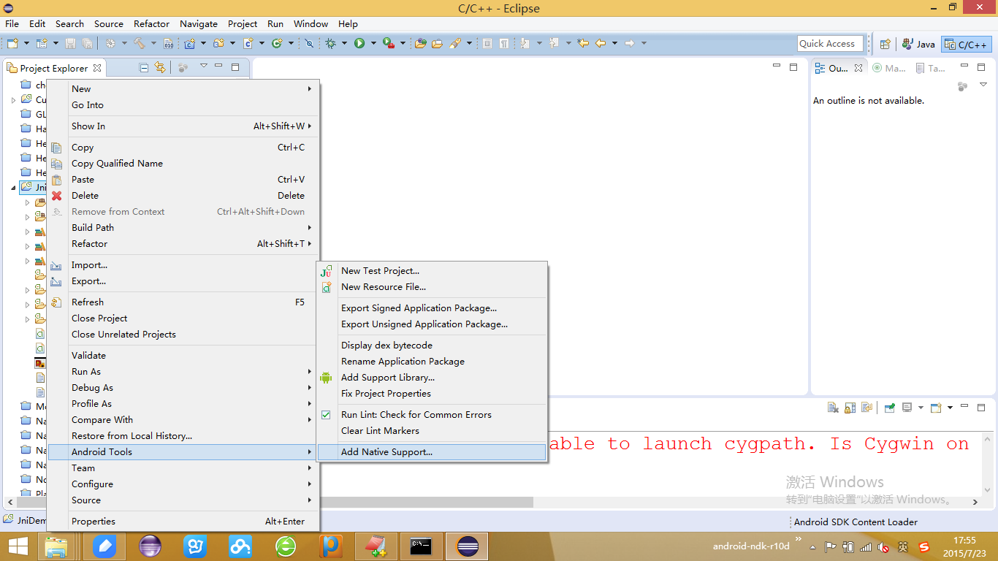Maximize the Console view panel
Image resolution: width=998 pixels, height=561 pixels.
point(981,407)
